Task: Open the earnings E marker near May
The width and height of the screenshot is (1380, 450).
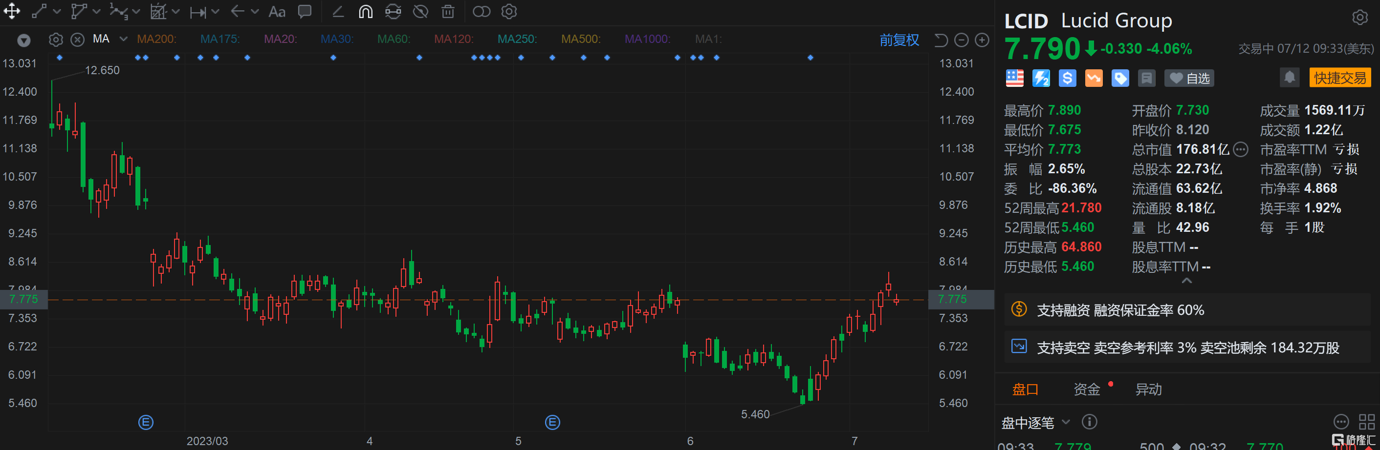Action: (x=552, y=423)
